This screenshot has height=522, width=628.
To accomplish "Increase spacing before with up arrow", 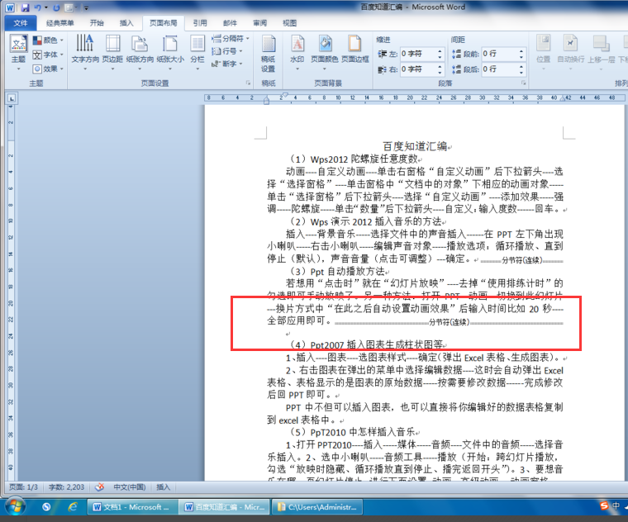I will tap(521, 51).
